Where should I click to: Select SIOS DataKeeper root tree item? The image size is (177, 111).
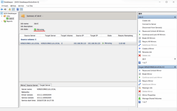(x=10, y=13)
